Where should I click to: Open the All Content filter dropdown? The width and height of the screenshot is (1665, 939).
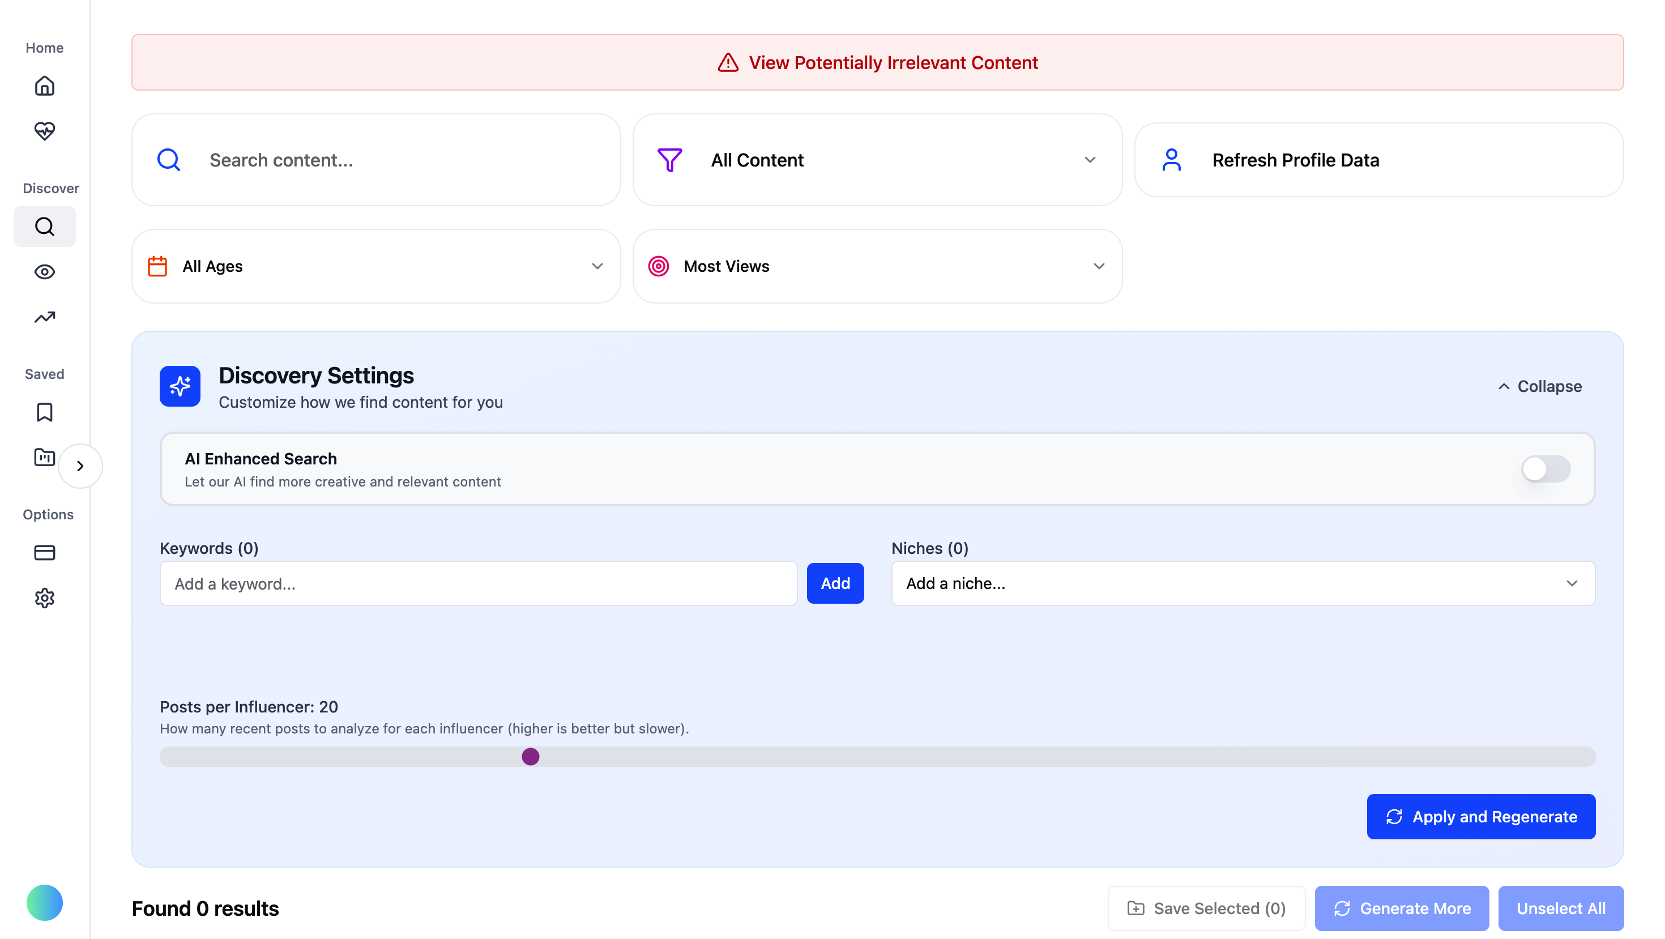click(x=877, y=160)
